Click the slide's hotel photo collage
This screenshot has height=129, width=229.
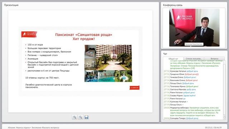[x=108, y=63]
